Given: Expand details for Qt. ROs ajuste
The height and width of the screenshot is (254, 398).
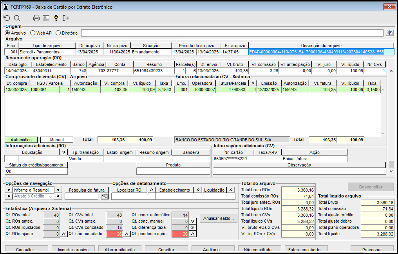Looking at the screenshot, I should tap(63, 234).
